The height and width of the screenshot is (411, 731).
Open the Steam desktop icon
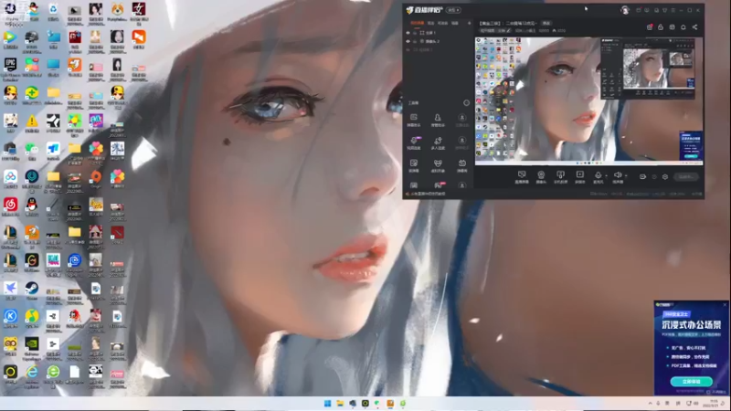point(32,290)
